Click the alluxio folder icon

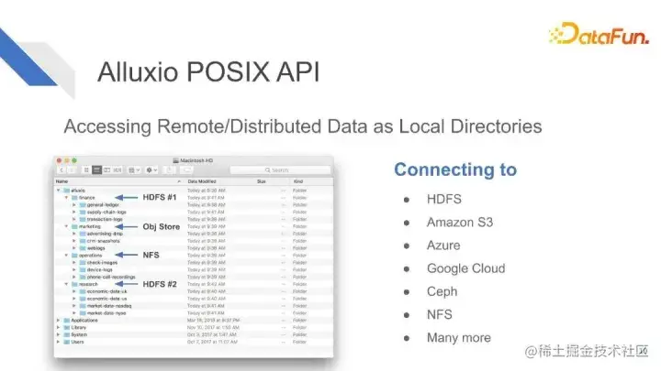(67, 191)
